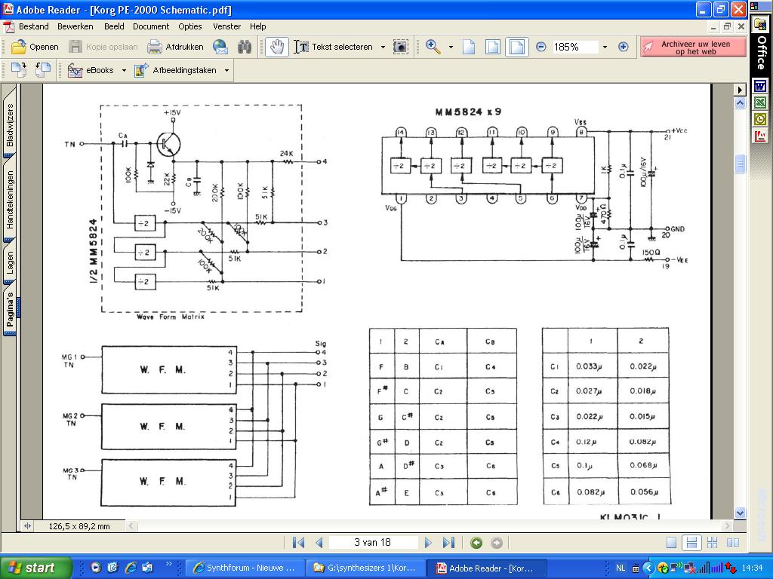Open the zoom percentage dropdown
Viewport: 773px width, 579px height.
coord(605,47)
